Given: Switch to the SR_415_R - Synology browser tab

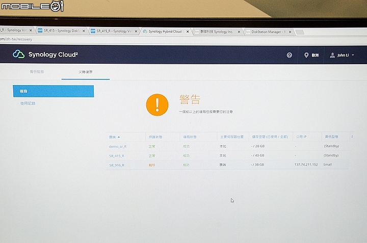Looking at the screenshot, I should click(x=114, y=31).
